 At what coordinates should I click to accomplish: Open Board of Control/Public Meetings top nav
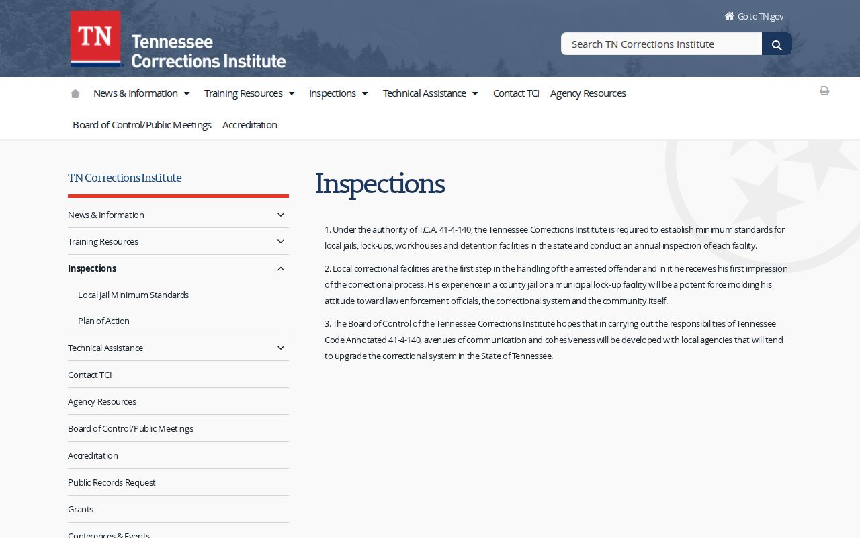click(x=142, y=125)
